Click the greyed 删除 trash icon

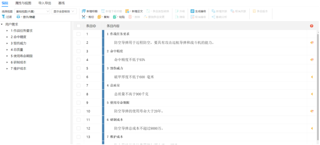[130, 17]
